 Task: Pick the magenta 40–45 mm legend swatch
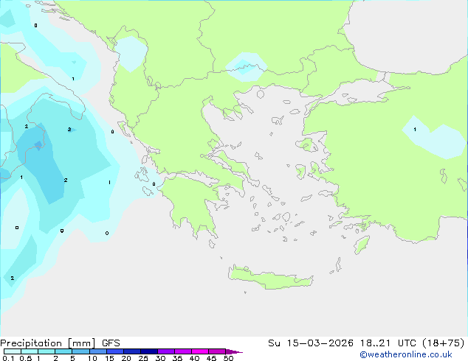tap(200, 351)
